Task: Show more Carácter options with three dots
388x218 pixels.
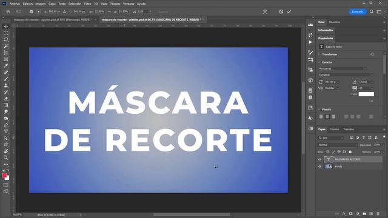Action: 371,101
